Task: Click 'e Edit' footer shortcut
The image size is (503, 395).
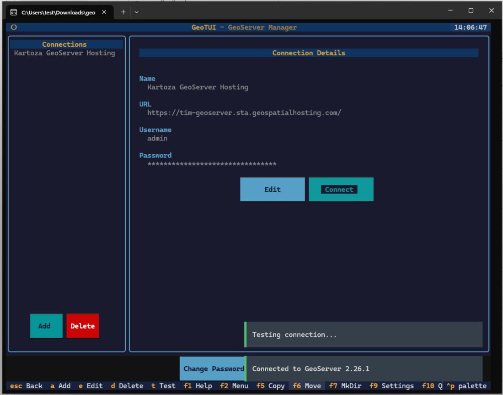Action: [x=91, y=386]
